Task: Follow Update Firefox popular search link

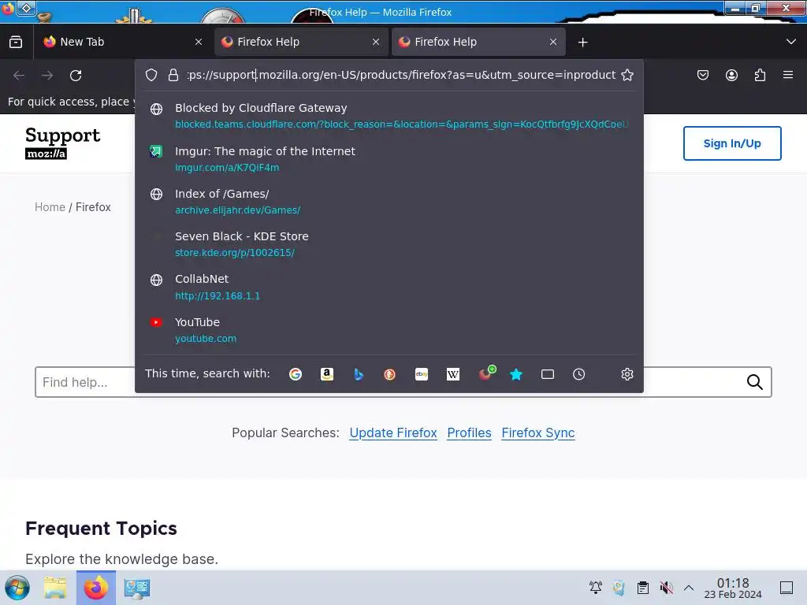Action: (x=393, y=433)
